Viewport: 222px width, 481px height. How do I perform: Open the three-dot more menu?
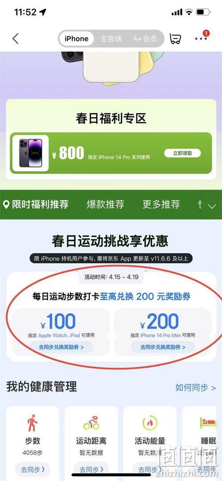tap(202, 39)
